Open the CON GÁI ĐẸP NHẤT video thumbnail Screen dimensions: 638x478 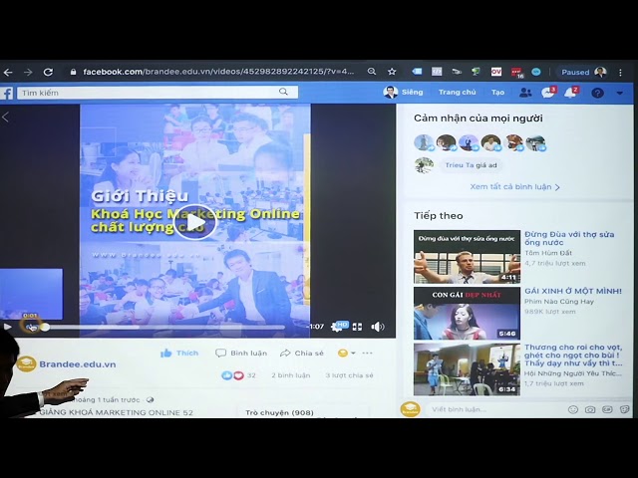click(467, 314)
